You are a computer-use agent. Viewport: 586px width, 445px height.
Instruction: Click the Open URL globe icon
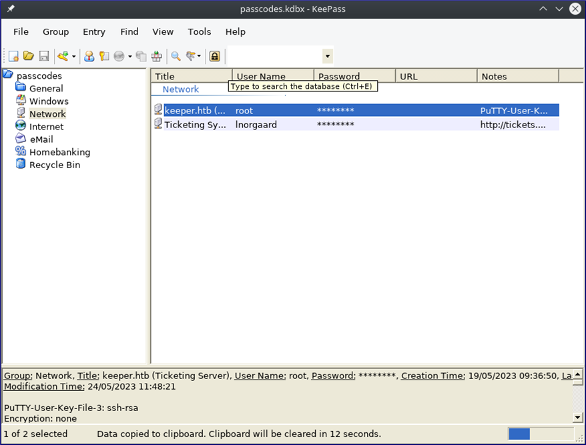pyautogui.click(x=119, y=57)
